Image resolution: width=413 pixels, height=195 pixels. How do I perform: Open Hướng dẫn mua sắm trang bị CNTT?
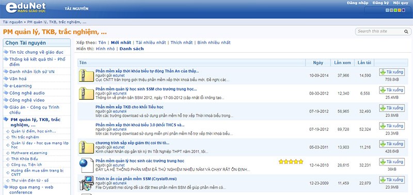click(x=37, y=173)
